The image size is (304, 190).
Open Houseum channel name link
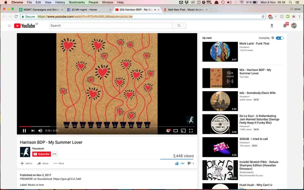tap(38, 149)
